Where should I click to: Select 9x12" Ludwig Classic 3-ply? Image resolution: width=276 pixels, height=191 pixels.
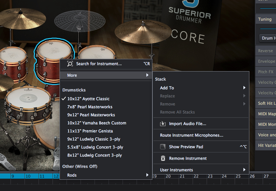(x=106, y=139)
